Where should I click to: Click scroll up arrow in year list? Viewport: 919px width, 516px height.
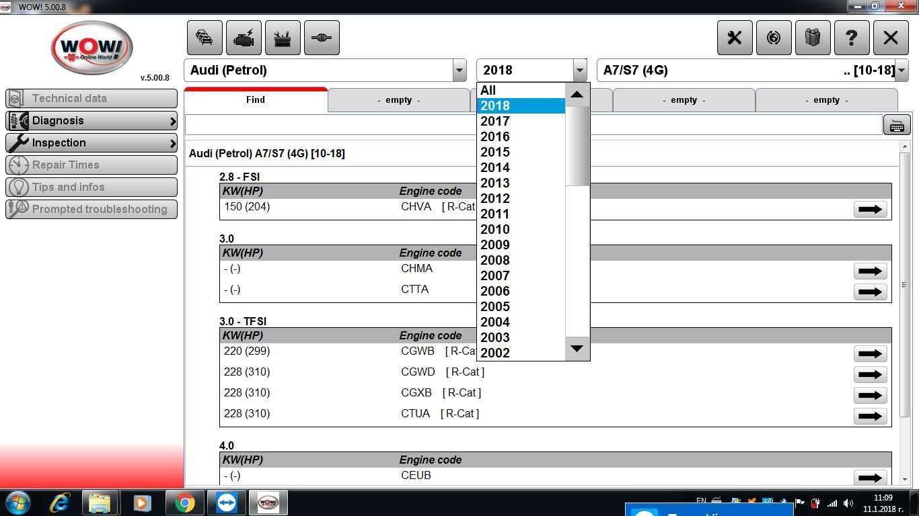[x=577, y=94]
